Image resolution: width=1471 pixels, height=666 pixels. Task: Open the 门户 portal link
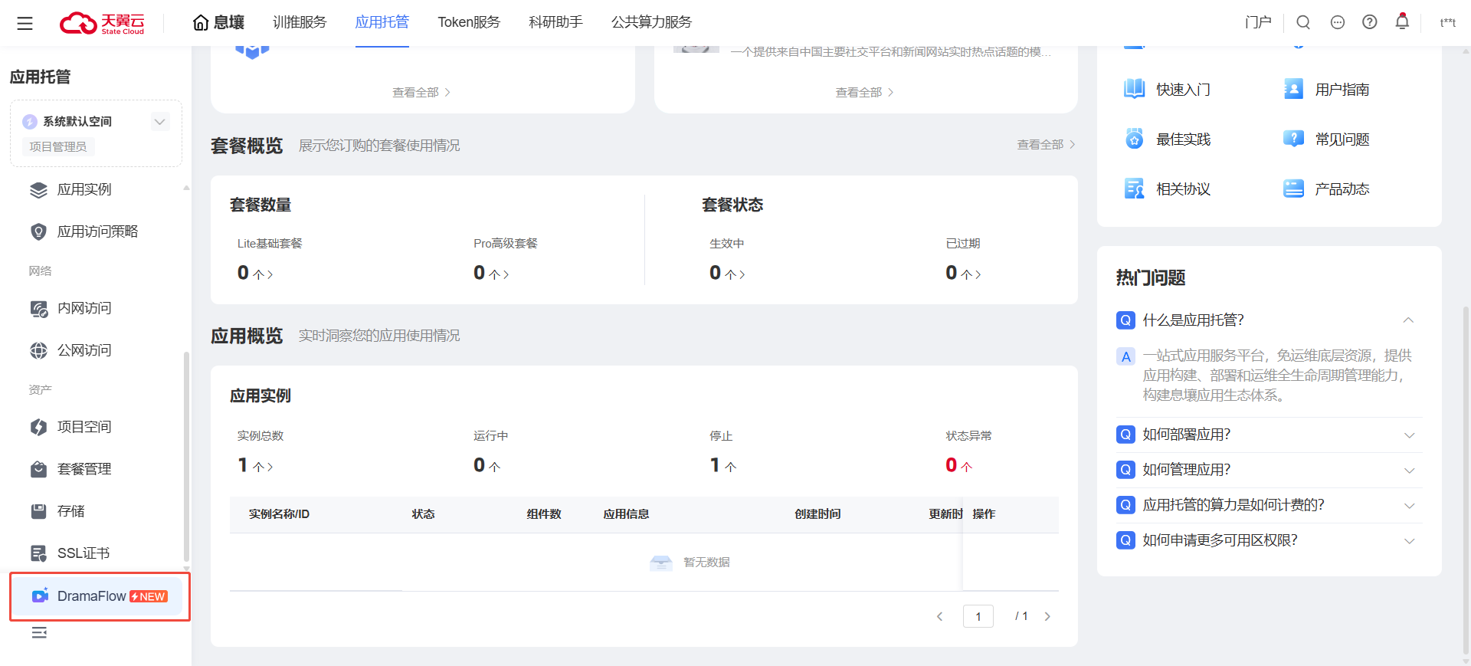point(1258,22)
